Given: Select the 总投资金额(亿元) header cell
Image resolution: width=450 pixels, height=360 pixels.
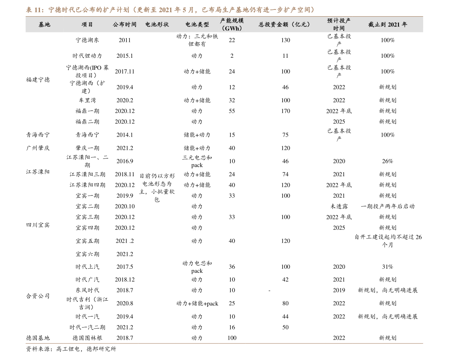Looking at the screenshot, I should (285, 25).
